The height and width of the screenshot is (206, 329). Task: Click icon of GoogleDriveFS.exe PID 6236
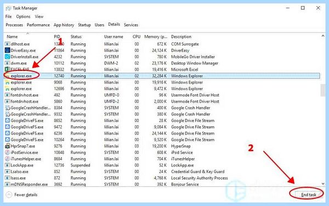[8, 133]
